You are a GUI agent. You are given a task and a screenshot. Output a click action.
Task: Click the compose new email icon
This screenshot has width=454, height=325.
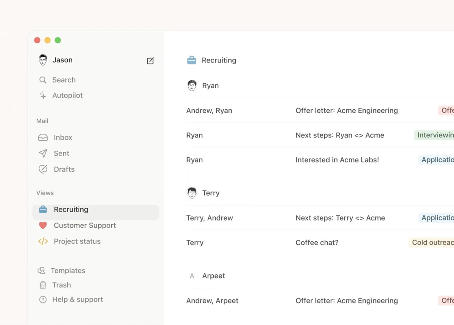click(150, 61)
